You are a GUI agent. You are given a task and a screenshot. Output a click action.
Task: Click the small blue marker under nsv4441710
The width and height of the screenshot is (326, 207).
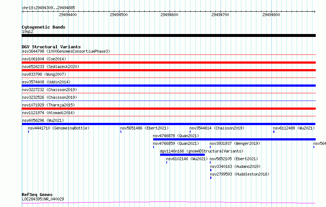[x=29, y=132]
